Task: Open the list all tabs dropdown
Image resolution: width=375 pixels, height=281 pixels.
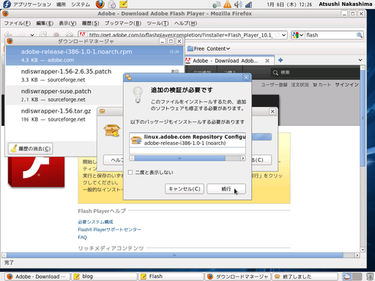Action: point(360,60)
